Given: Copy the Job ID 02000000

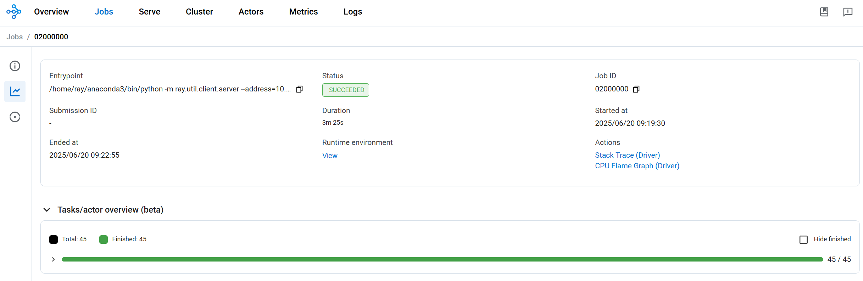Looking at the screenshot, I should tap(636, 89).
